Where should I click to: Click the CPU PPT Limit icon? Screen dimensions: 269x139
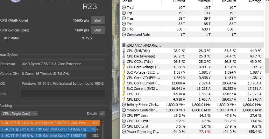point(124,116)
